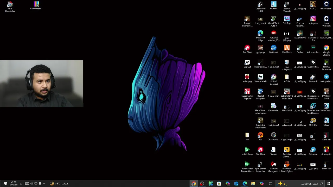This screenshot has height=187, width=333.
Task: Open the Eternal Threads Epic shortcut
Action: (287, 7)
